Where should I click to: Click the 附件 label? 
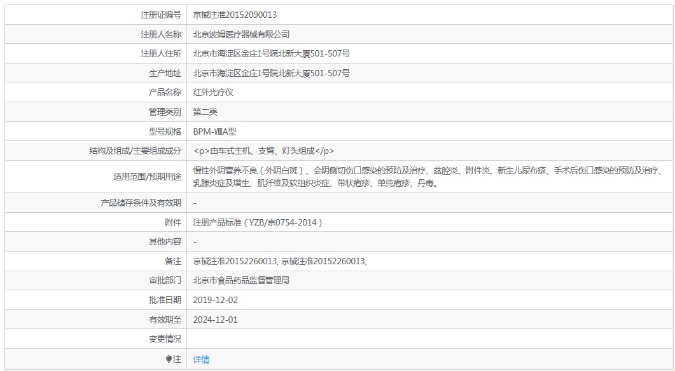[x=173, y=223]
